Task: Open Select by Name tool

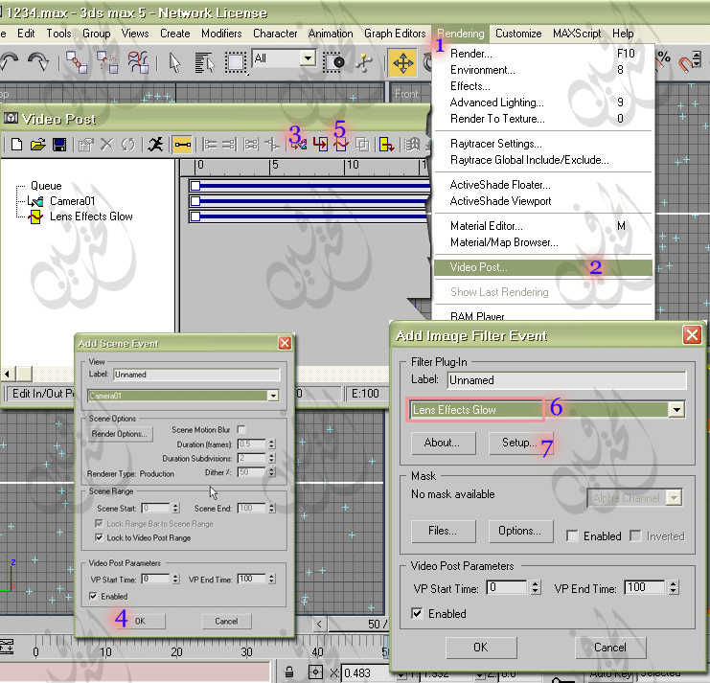Action: pyautogui.click(x=205, y=62)
